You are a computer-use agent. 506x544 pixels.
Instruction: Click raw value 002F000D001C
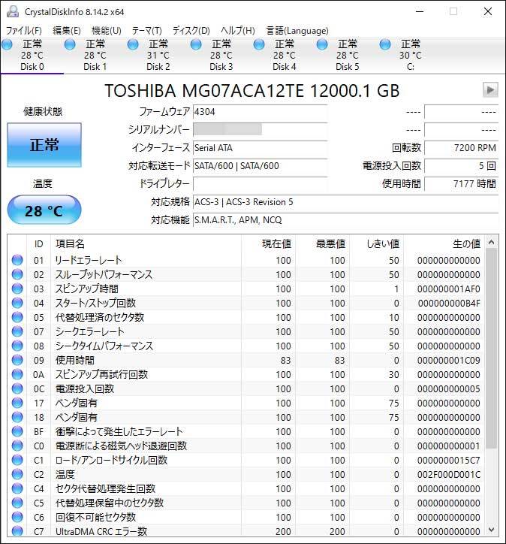click(x=448, y=474)
